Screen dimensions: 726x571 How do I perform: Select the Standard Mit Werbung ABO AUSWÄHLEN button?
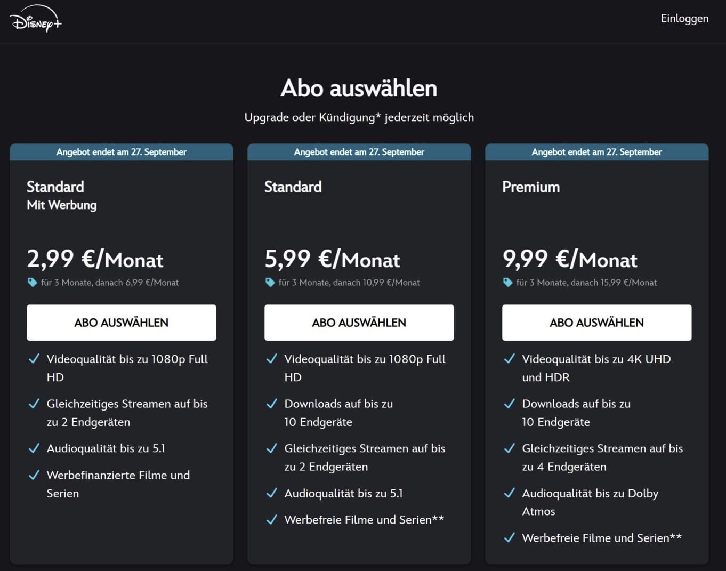pyautogui.click(x=122, y=323)
